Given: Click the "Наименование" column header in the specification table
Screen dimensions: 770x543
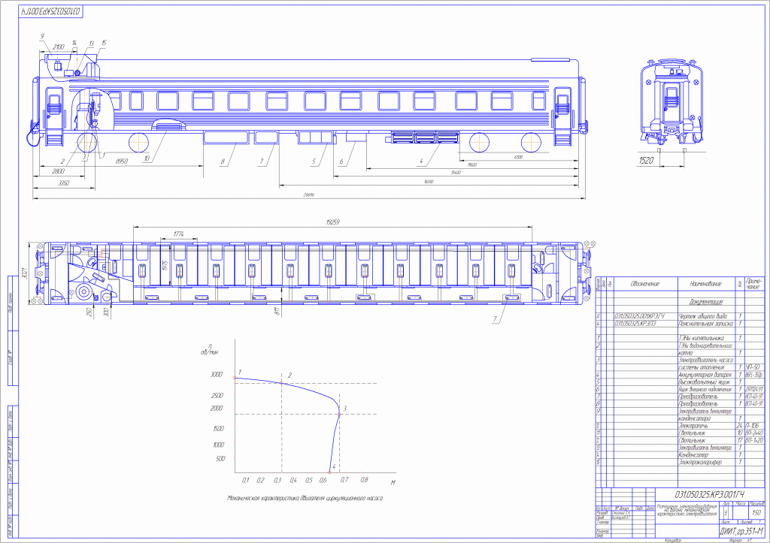Looking at the screenshot, I should coord(705,284).
